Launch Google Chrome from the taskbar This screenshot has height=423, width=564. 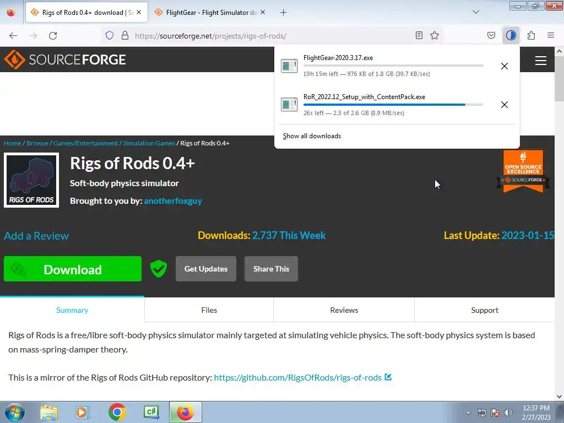click(117, 412)
